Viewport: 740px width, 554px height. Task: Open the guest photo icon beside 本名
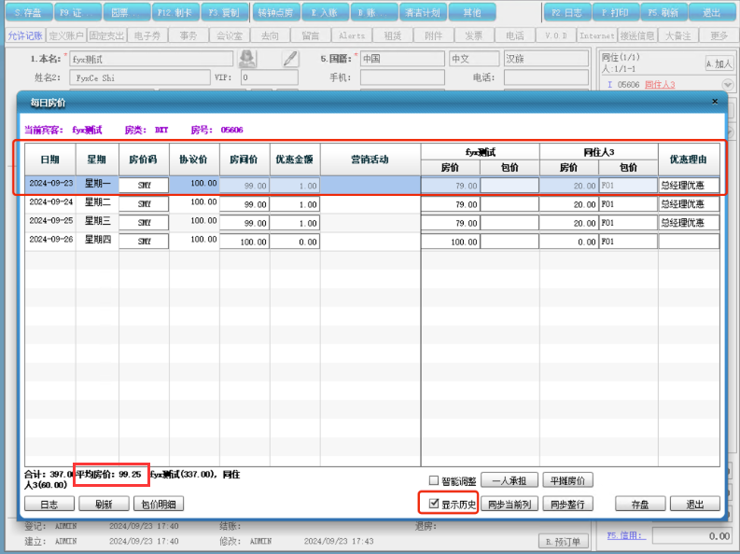tap(247, 59)
